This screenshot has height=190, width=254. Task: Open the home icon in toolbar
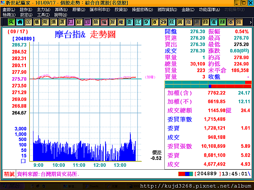point(20,22)
